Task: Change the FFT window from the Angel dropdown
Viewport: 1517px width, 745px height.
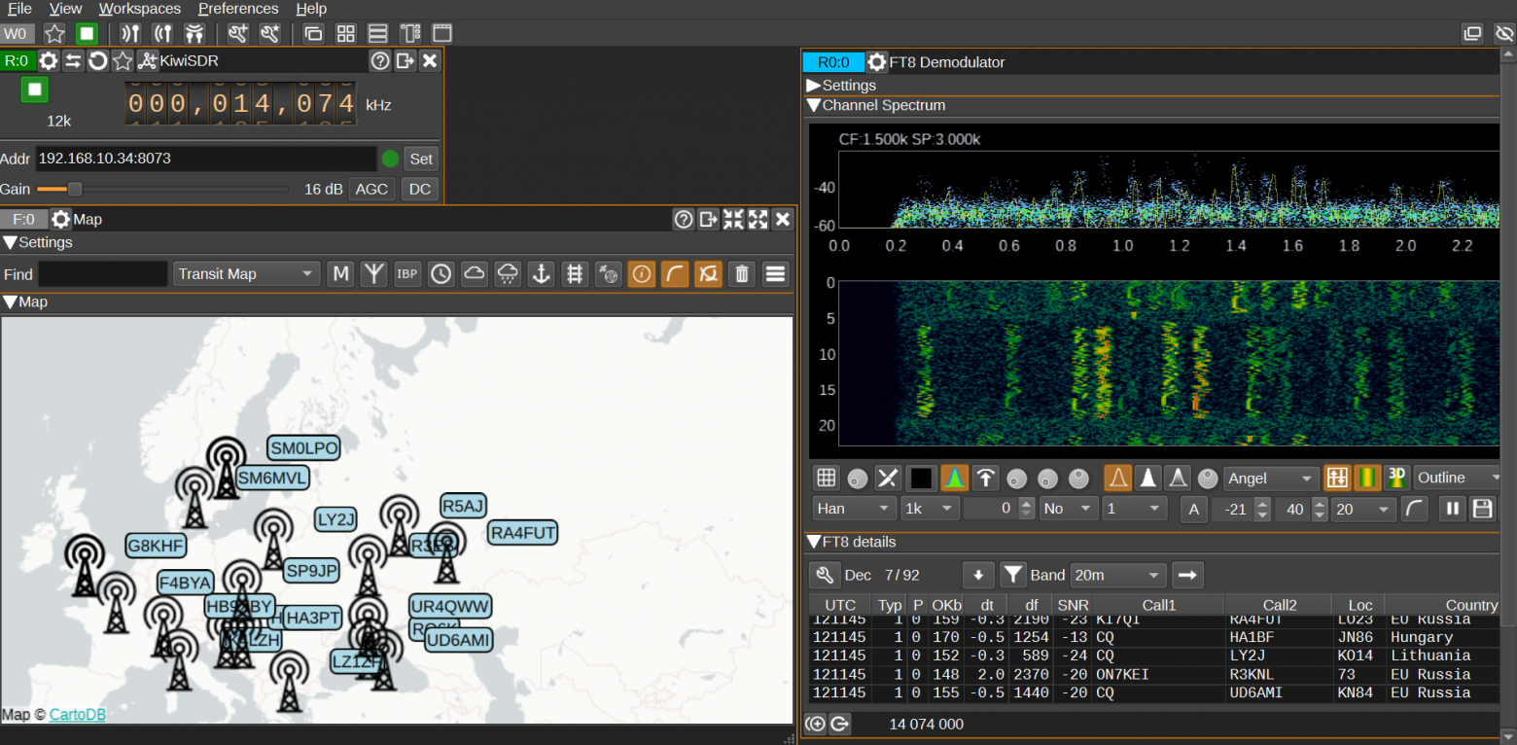Action: tap(1269, 478)
